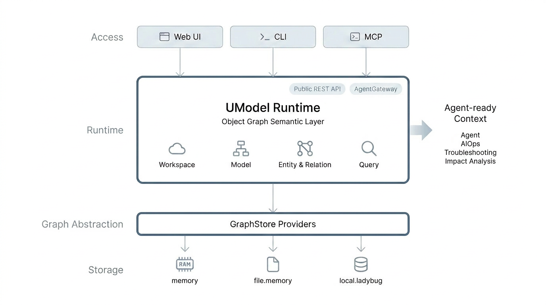The image size is (546, 305).
Task: Click the Entity & Relation label
Action: (x=305, y=165)
